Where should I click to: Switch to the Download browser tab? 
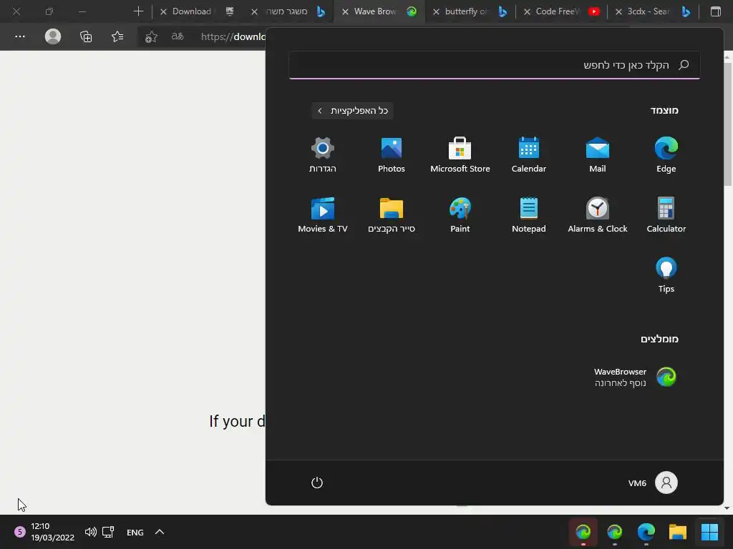click(x=198, y=11)
